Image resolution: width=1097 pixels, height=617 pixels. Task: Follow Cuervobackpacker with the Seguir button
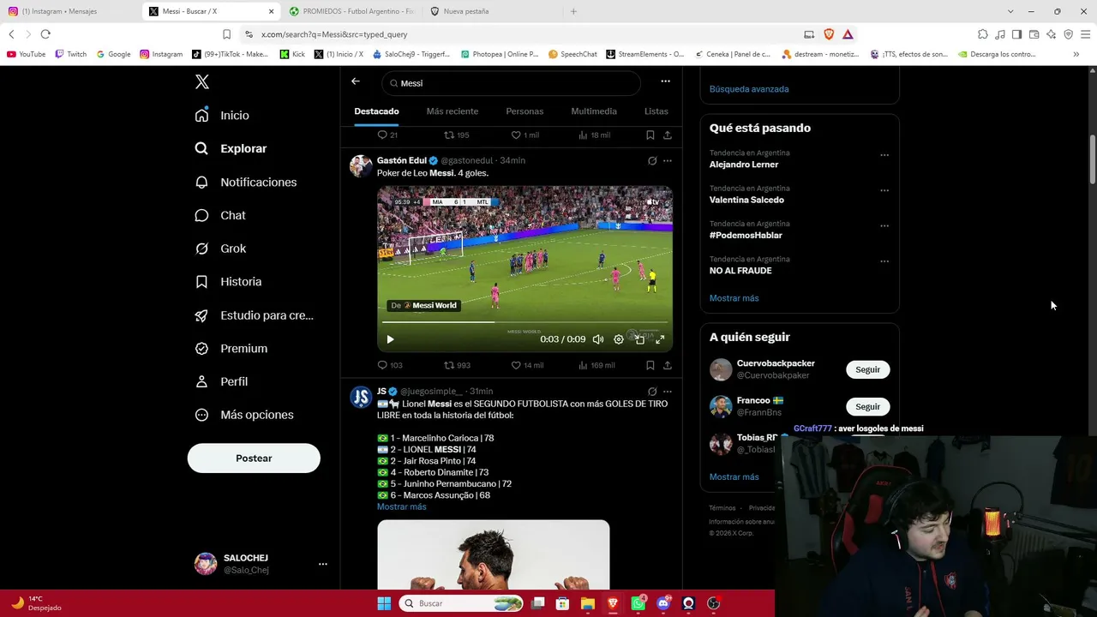(x=867, y=369)
